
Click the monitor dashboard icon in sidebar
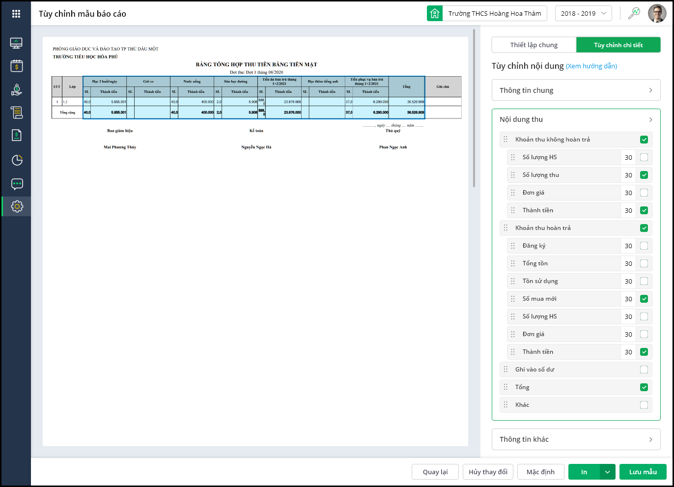tap(16, 43)
